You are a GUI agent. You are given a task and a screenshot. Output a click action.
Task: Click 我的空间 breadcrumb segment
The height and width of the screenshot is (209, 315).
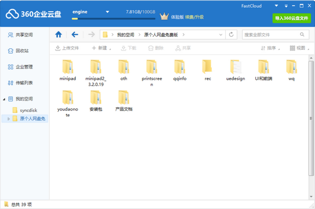coord(125,35)
